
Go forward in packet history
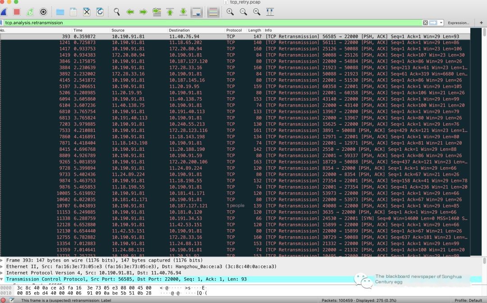[x=143, y=12]
